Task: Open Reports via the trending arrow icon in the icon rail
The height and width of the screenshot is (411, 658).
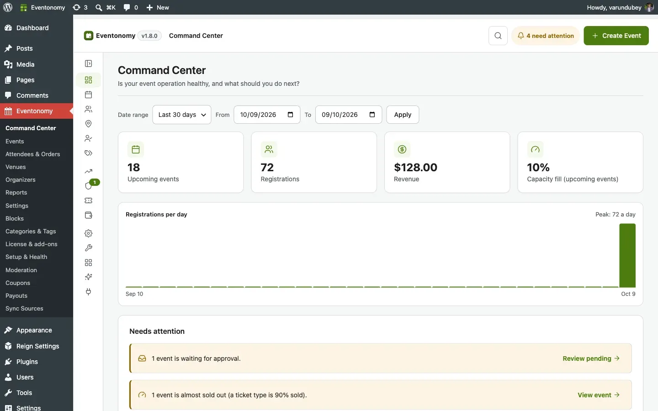Action: point(89,171)
